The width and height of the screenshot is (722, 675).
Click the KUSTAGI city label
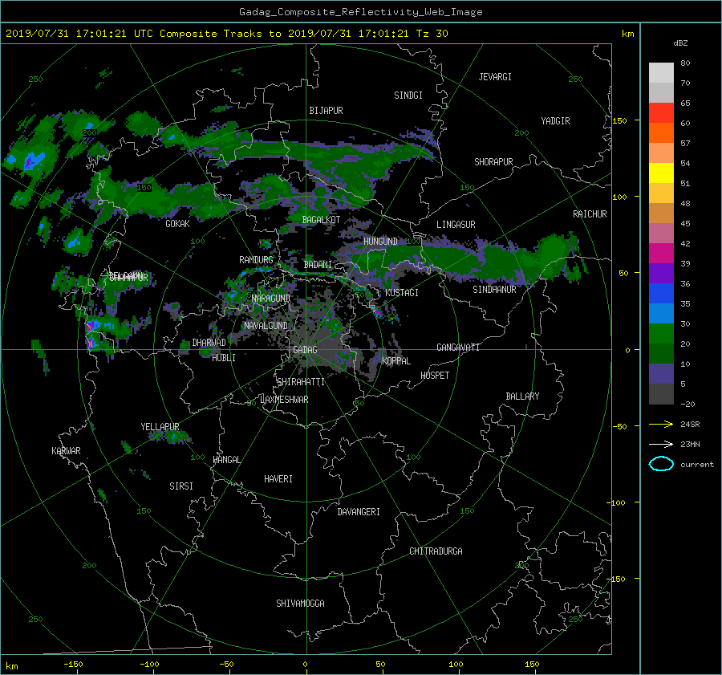point(402,293)
